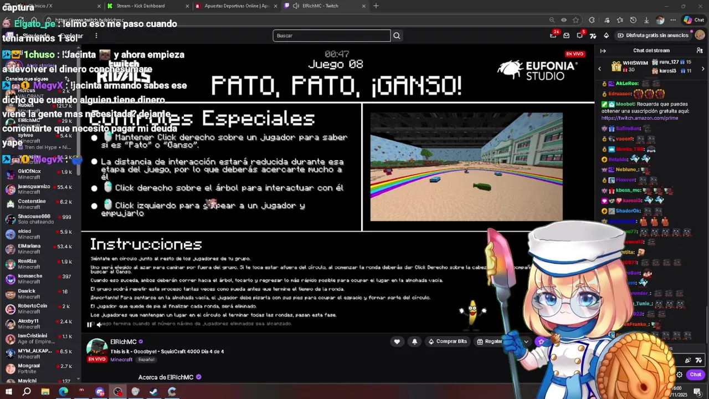Click the purple Chat send button
The image size is (709, 399).
tap(695, 375)
